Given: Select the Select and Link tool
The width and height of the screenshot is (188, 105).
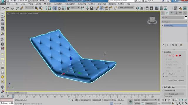Looking at the screenshot, I should tap(13, 8).
